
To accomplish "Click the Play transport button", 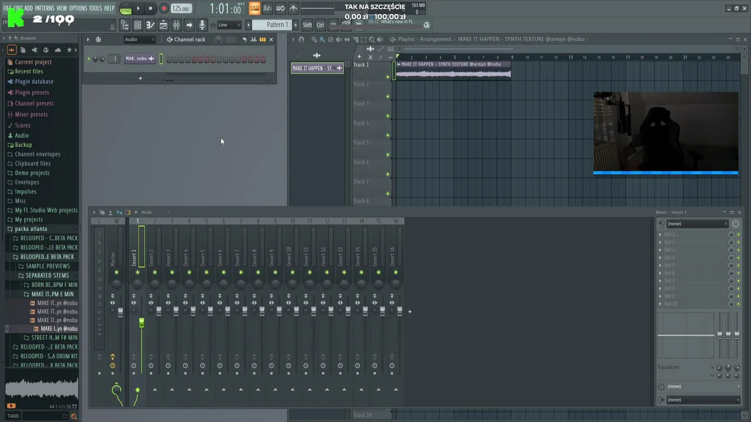I will tap(138, 8).
